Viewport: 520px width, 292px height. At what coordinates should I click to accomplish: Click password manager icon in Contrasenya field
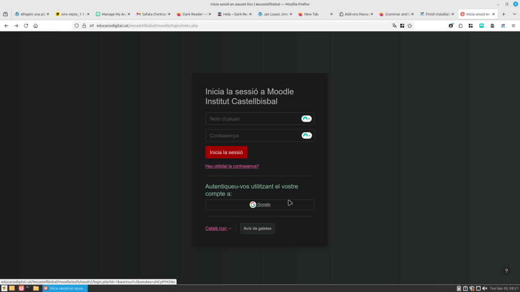point(306,135)
